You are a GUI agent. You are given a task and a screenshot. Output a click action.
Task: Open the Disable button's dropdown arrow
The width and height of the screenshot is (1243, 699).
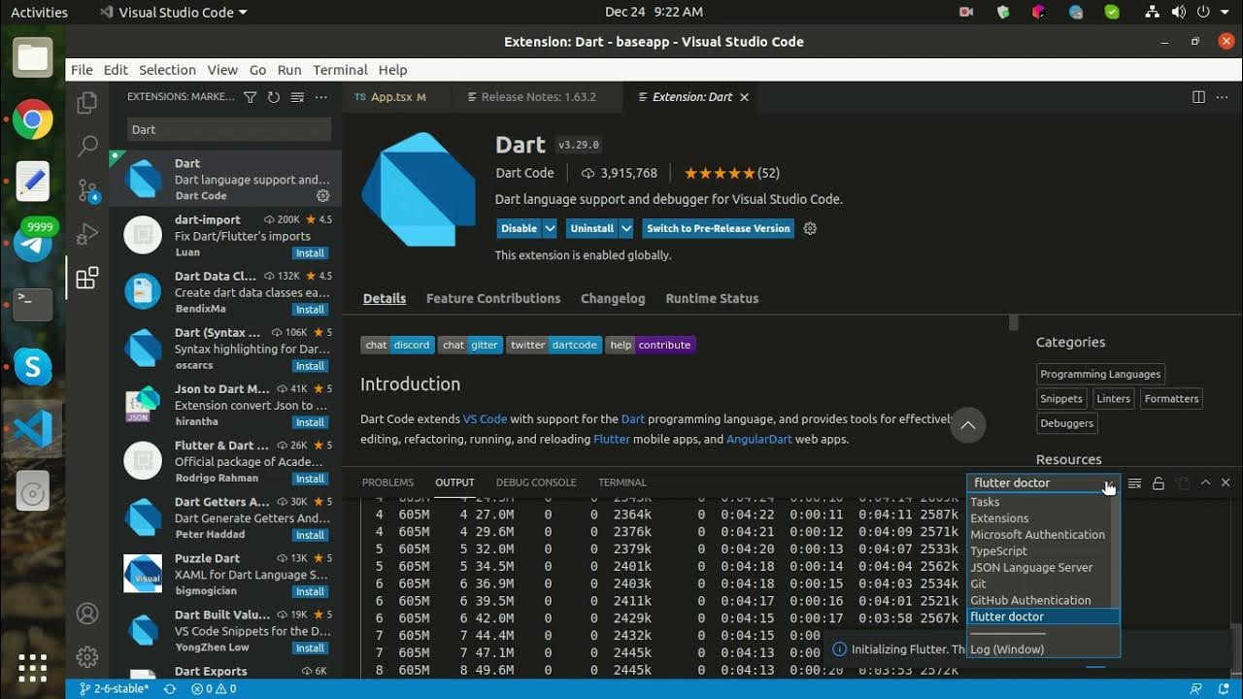(x=550, y=228)
